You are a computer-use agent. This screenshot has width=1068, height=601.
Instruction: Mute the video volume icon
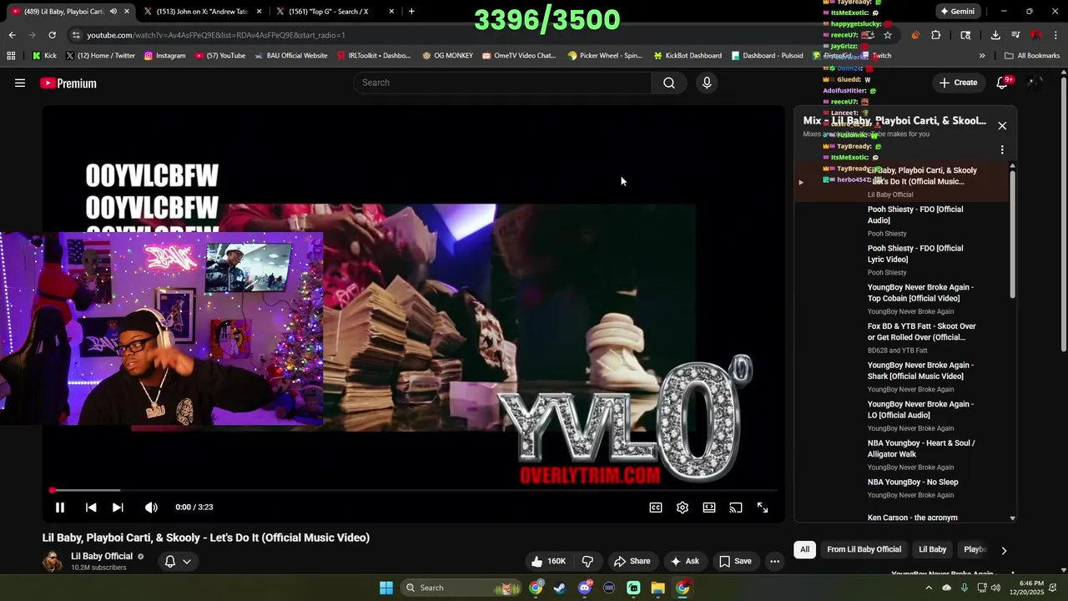[151, 508]
